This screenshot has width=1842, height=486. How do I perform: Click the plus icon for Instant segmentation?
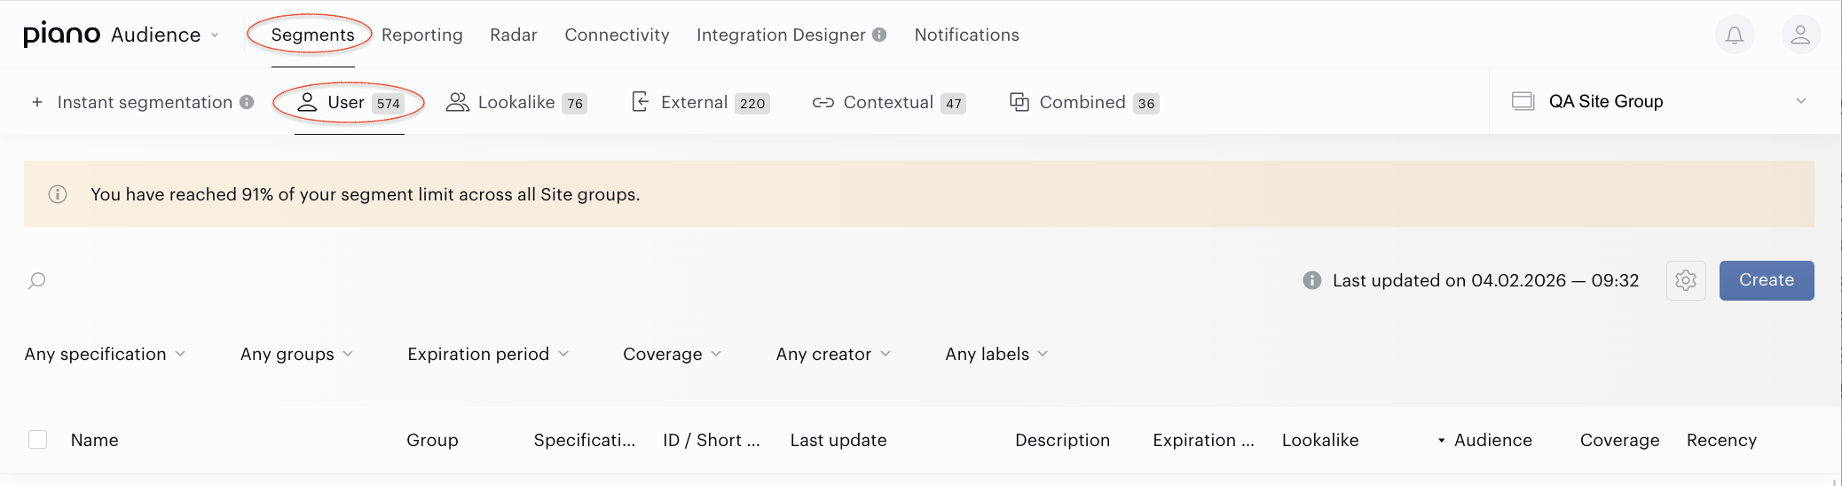37,102
